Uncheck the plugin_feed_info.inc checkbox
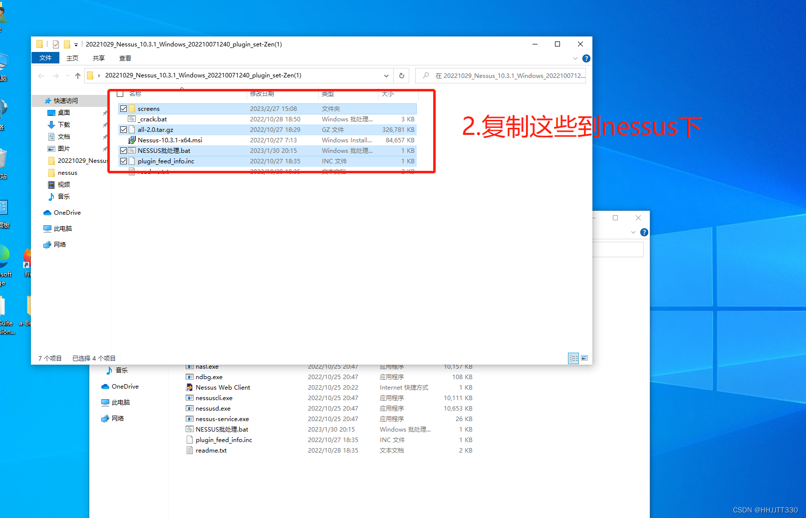 (123, 161)
